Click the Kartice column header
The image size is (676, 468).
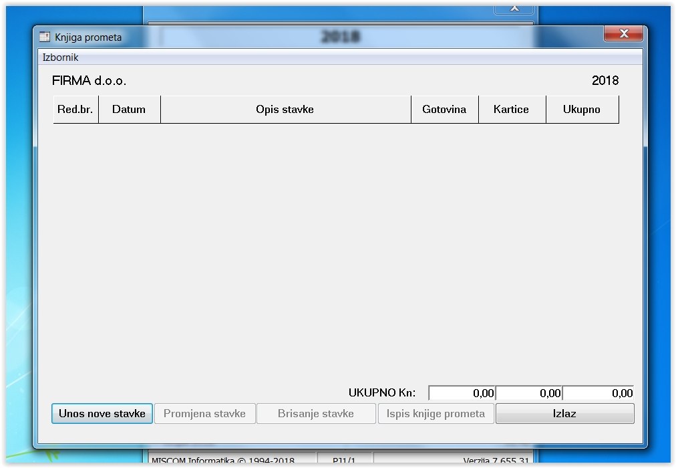pyautogui.click(x=512, y=110)
